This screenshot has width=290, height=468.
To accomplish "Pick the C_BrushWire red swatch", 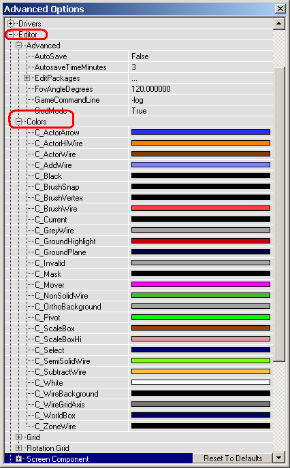I will [201, 208].
